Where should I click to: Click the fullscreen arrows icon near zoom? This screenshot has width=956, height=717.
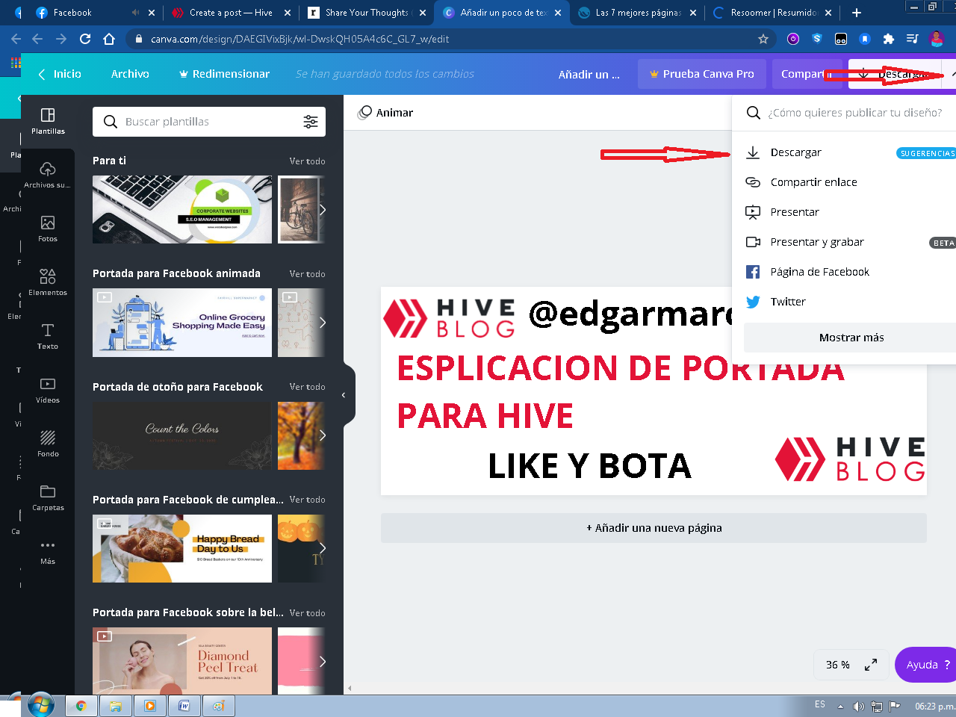(871, 665)
